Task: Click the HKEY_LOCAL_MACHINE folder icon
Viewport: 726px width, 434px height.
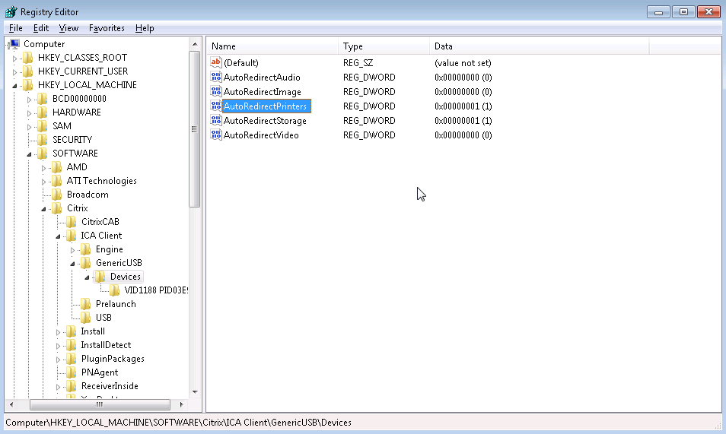Action: (x=28, y=85)
